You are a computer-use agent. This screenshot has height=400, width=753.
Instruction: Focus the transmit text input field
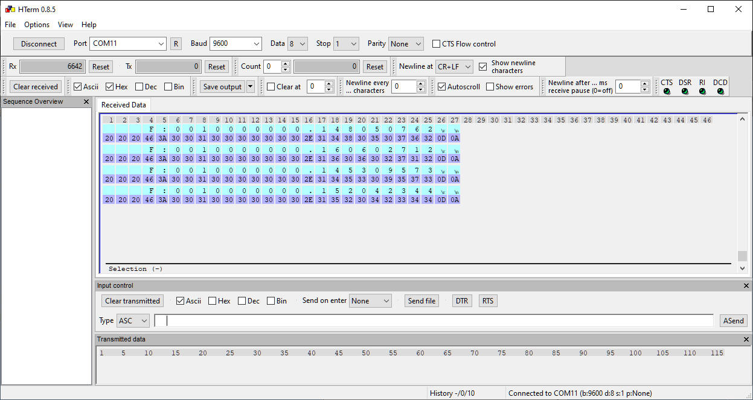click(434, 321)
